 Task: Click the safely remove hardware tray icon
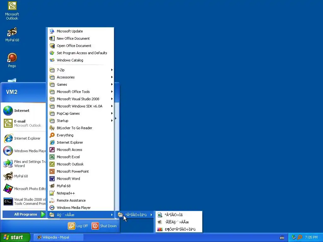click(x=294, y=237)
